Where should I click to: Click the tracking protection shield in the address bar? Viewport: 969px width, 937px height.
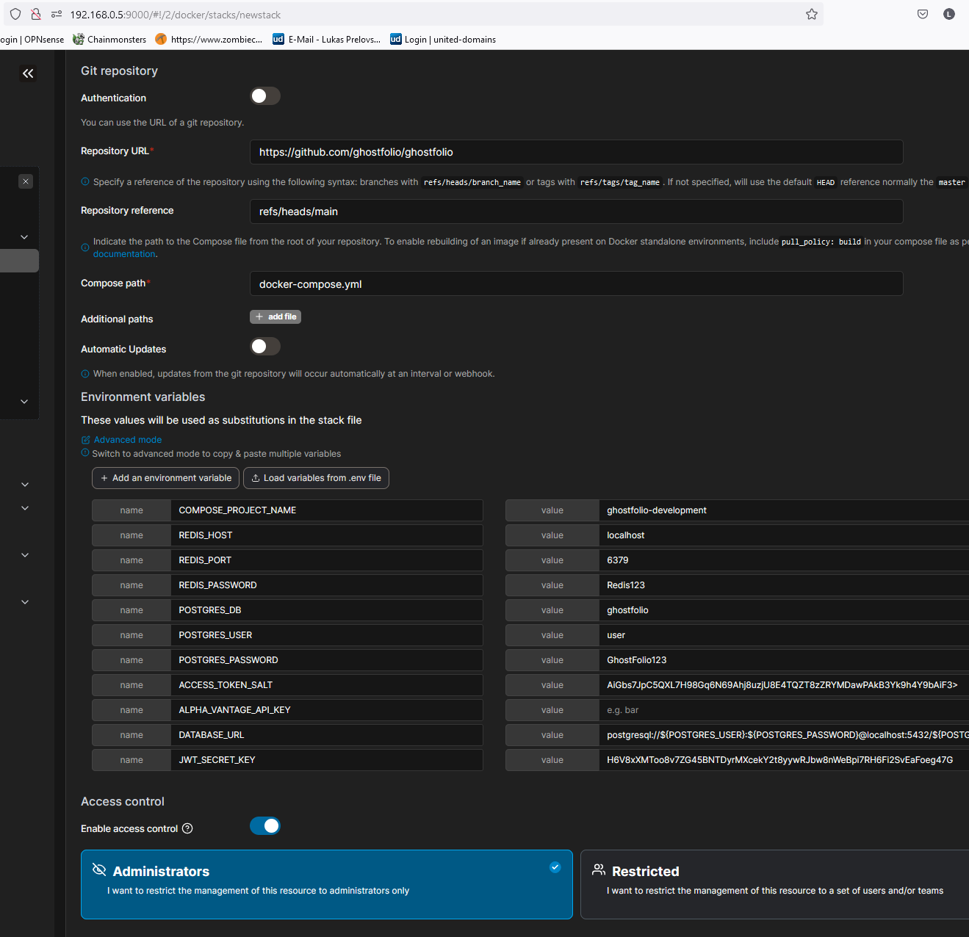click(15, 14)
